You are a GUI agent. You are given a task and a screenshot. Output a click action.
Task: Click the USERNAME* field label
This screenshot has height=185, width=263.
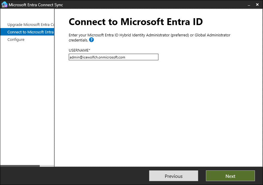79,50
